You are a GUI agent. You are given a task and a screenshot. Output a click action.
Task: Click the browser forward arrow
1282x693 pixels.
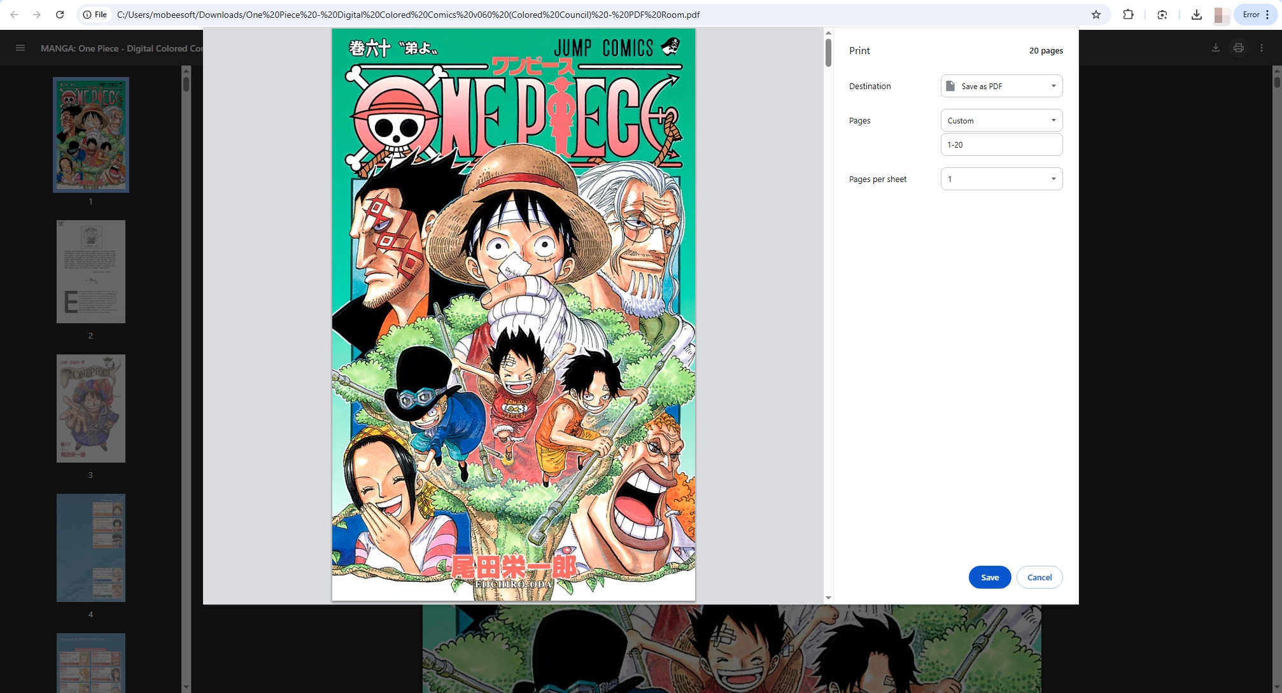tap(37, 15)
